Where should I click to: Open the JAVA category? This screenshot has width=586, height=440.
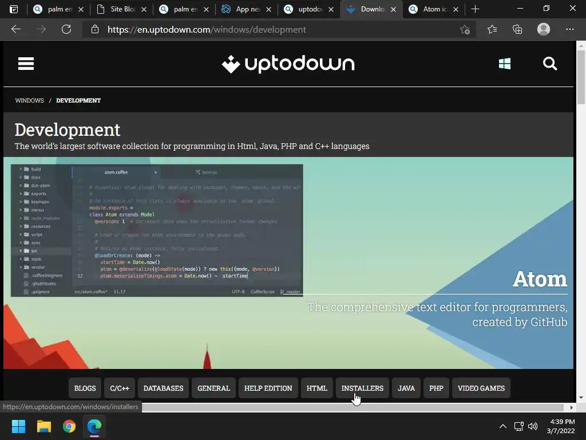tap(406, 388)
